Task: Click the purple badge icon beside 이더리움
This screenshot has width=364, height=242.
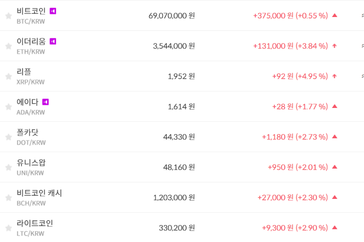Action: coord(53,41)
